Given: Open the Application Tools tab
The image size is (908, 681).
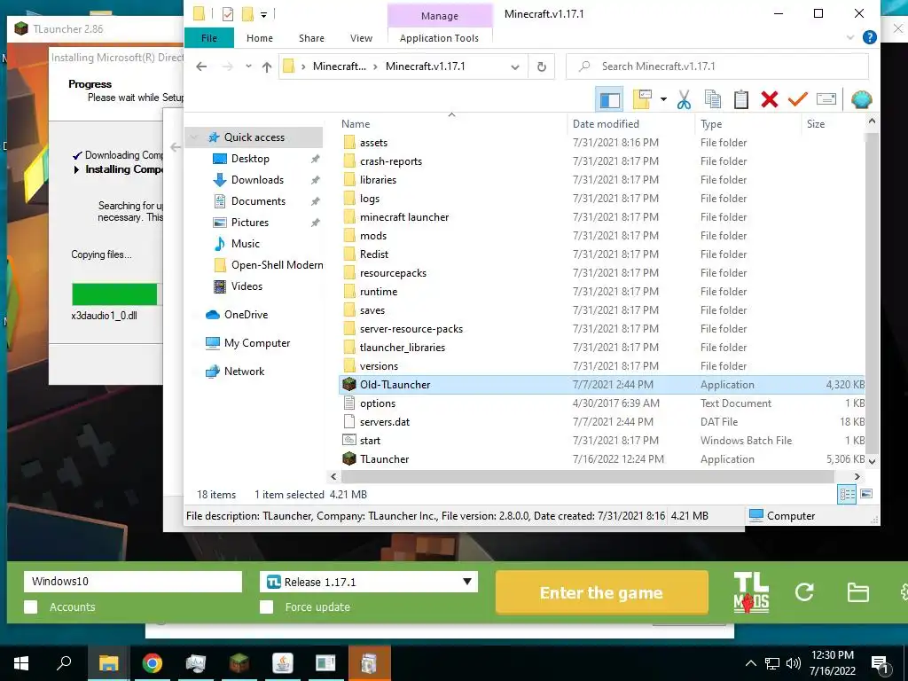Looking at the screenshot, I should pyautogui.click(x=440, y=38).
